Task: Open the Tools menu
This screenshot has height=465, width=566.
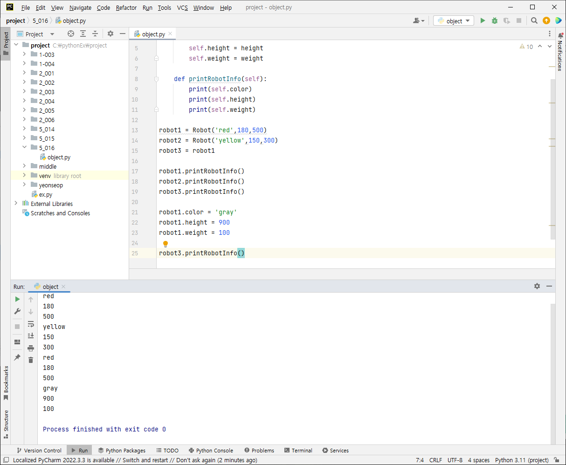Action: point(164,7)
